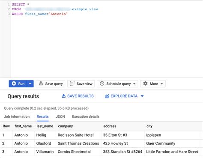This screenshot has width=203, height=158.
Task: Click the Row column header
Action: pos(6,126)
